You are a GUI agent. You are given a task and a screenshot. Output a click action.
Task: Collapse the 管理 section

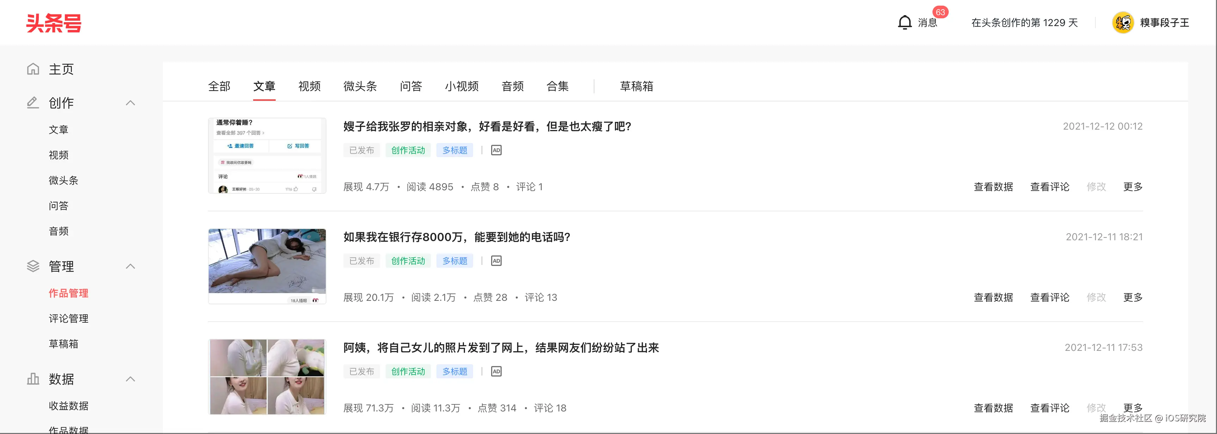130,266
